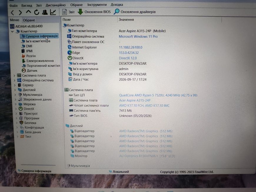Expand the Мережа tree node
This screenshot has width=256, height=192.
click(x=16, y=104)
